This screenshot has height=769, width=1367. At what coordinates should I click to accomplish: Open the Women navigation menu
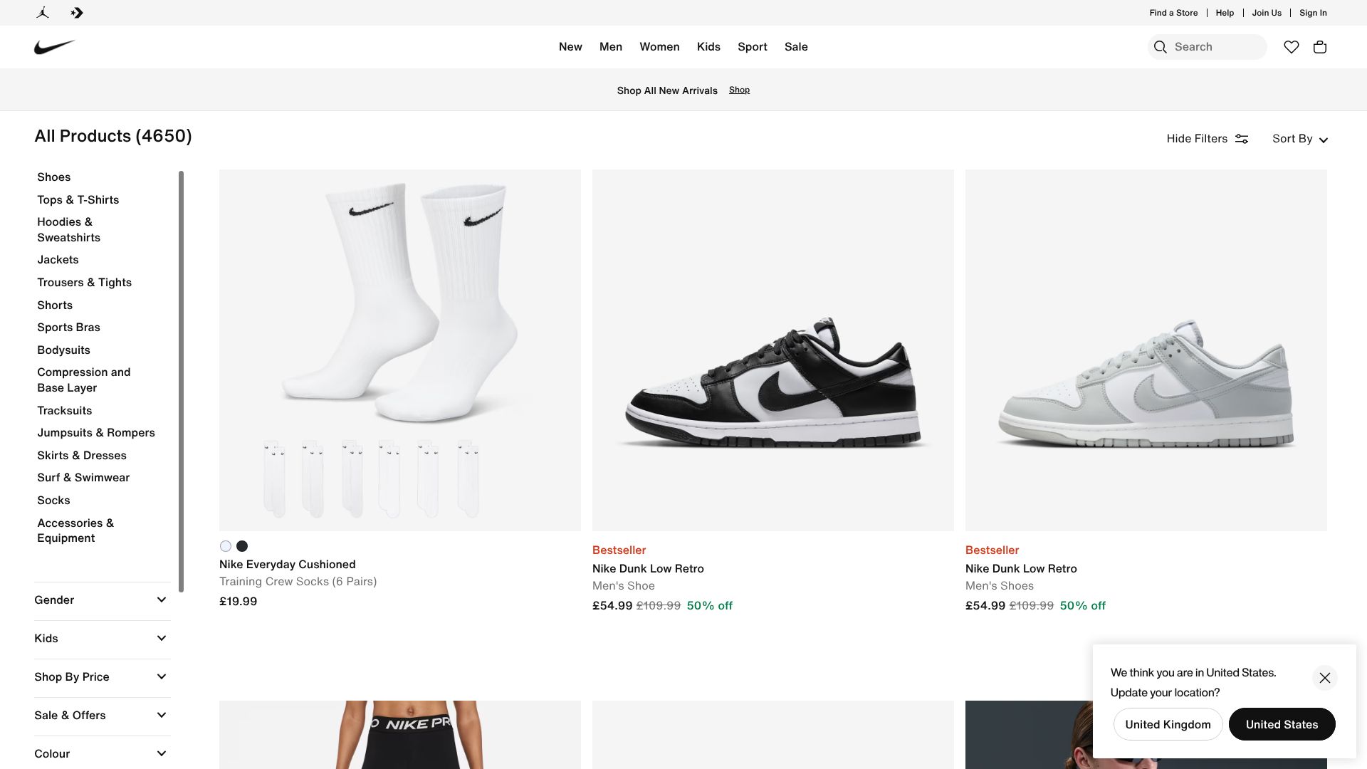[x=659, y=47]
